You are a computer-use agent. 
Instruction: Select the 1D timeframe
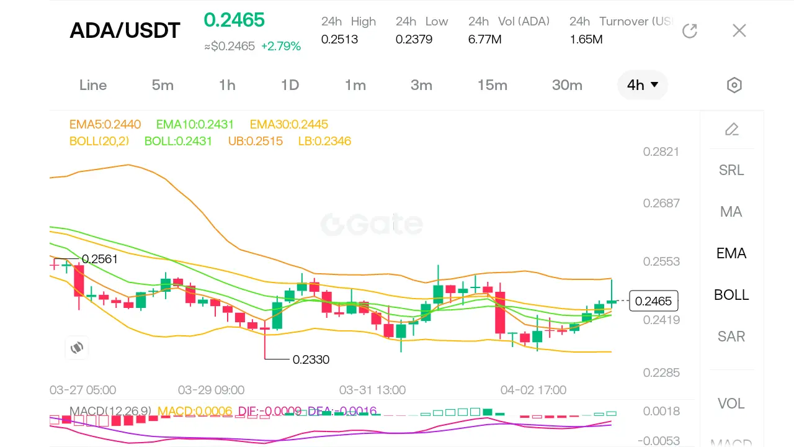pos(290,85)
